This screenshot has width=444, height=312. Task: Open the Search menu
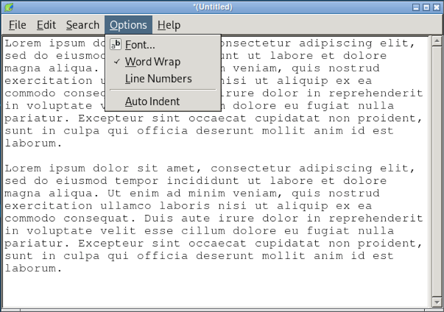[82, 25]
